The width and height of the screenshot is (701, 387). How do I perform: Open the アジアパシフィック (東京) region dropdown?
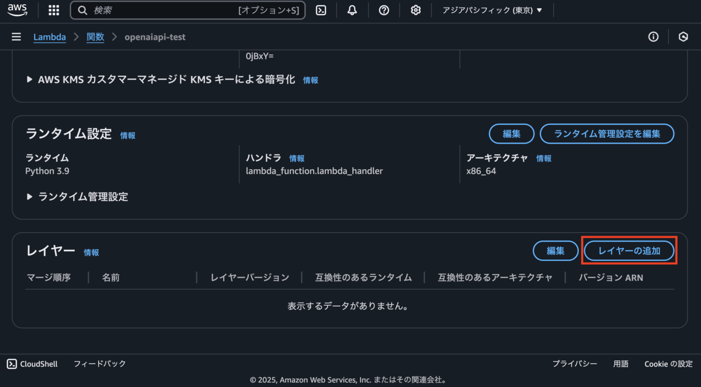point(492,10)
